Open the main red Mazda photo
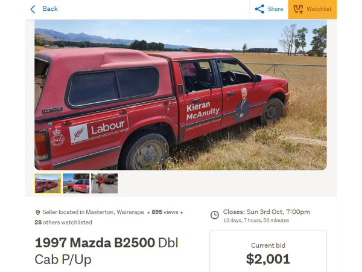 point(180,95)
